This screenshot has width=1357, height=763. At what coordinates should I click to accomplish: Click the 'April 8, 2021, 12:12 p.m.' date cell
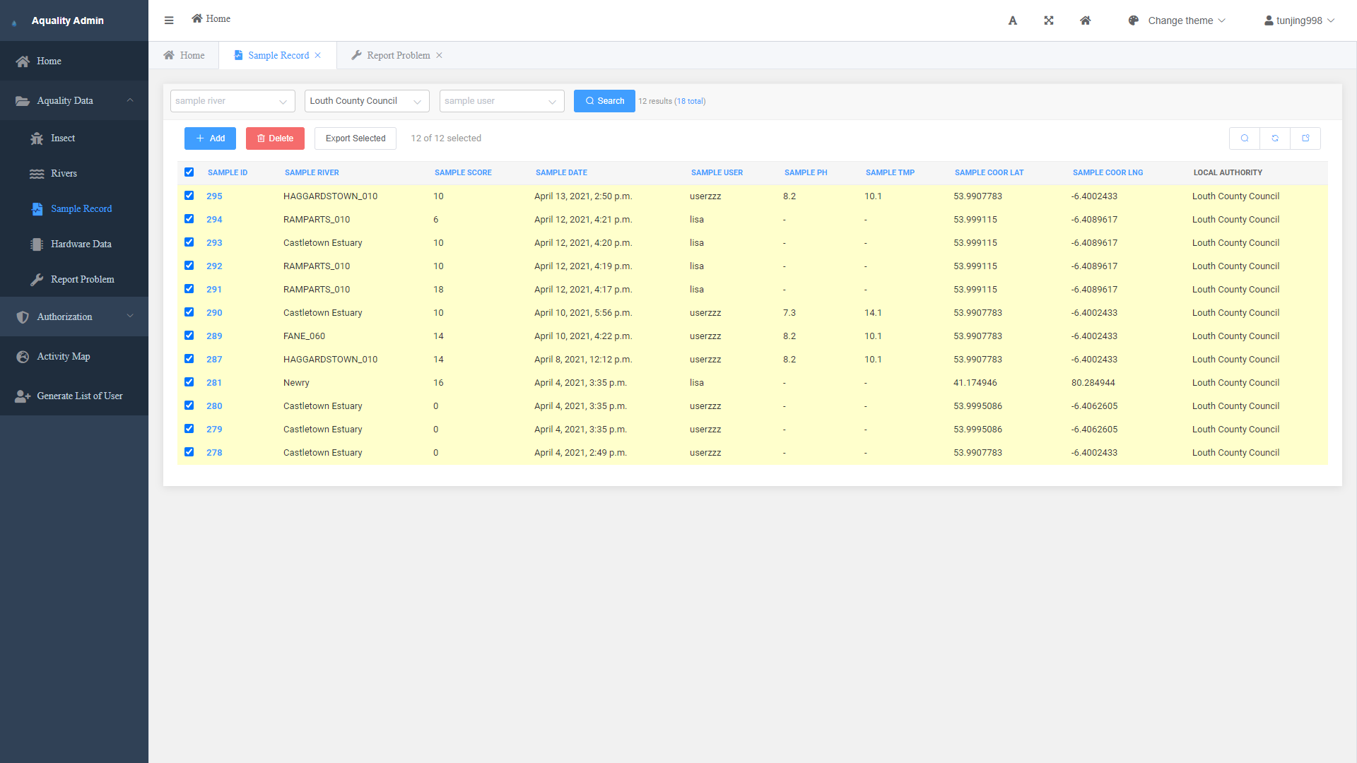coord(583,360)
